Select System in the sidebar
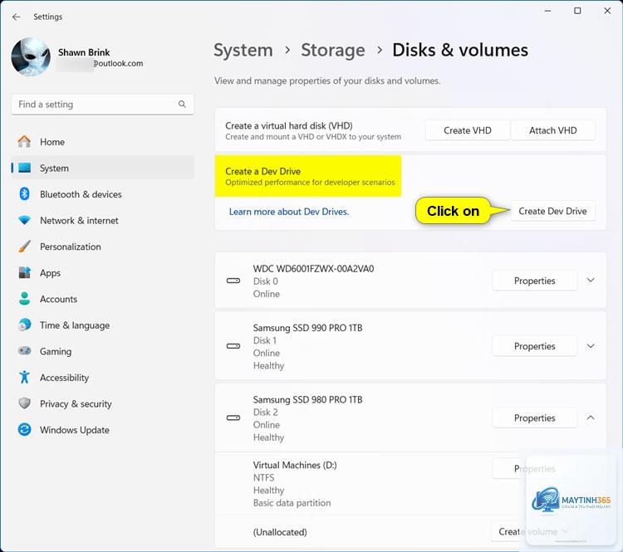 102,168
